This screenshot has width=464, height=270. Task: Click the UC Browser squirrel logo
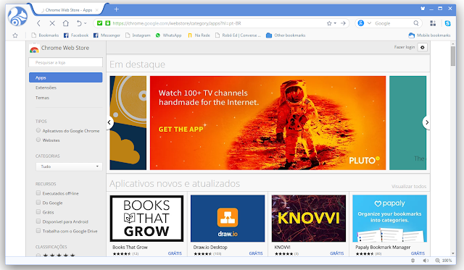17,16
